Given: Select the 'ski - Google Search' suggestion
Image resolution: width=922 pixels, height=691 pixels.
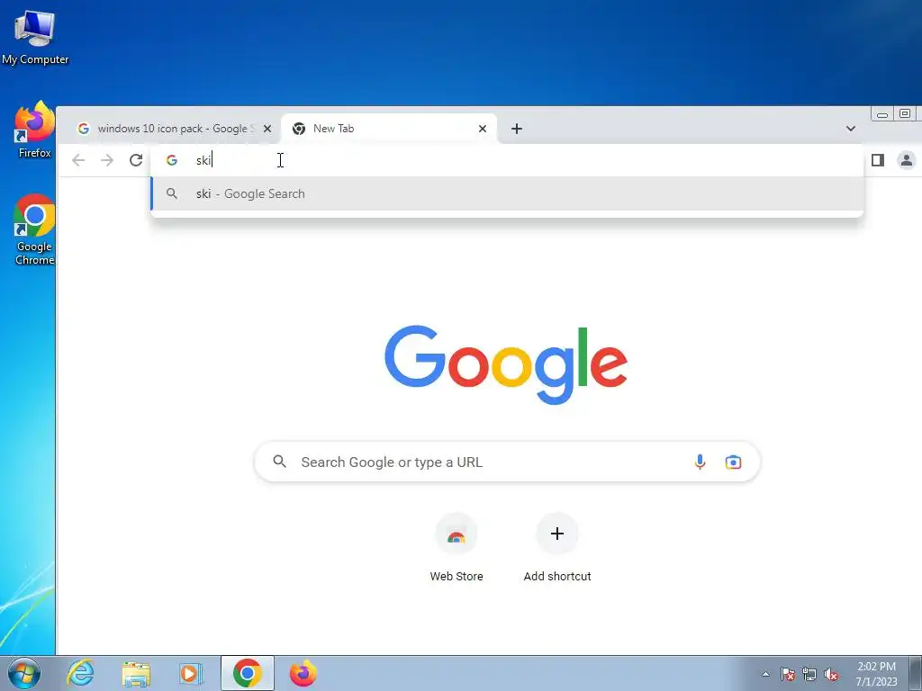Looking at the screenshot, I should [x=507, y=193].
